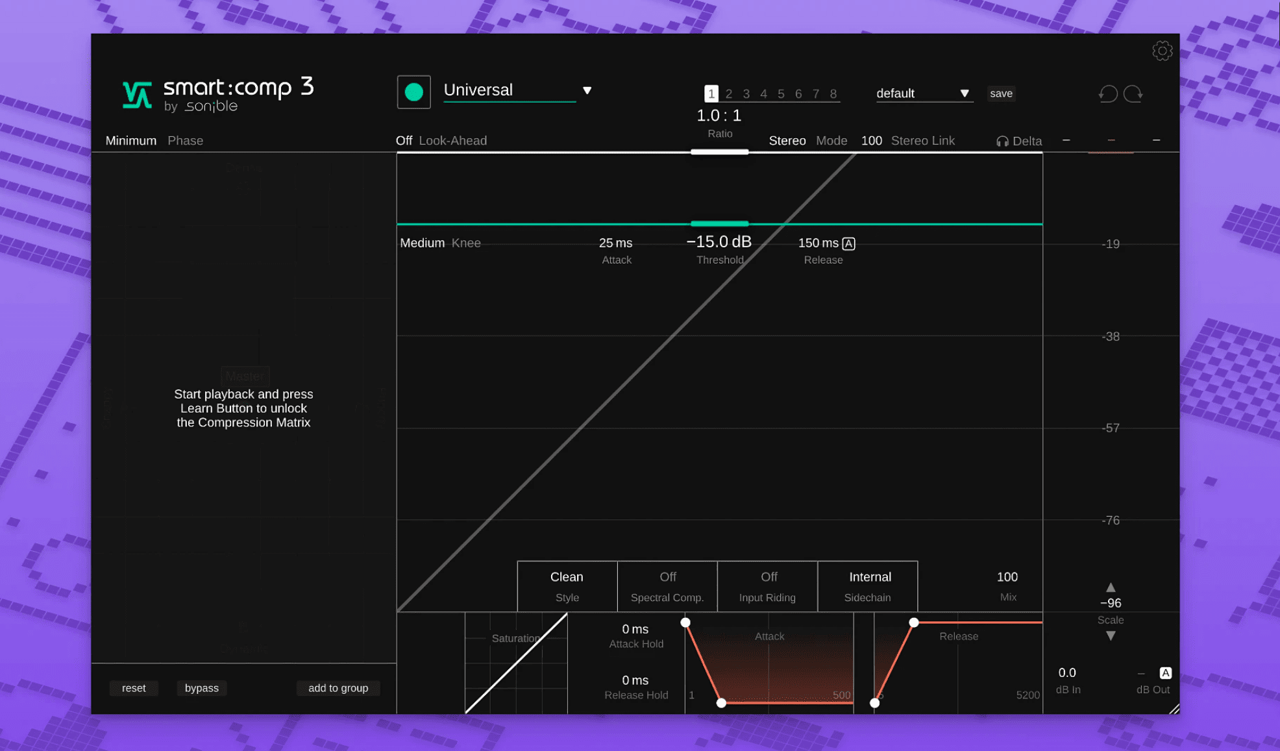Select state slot 2
Screen dimensions: 1280x751
click(x=729, y=94)
